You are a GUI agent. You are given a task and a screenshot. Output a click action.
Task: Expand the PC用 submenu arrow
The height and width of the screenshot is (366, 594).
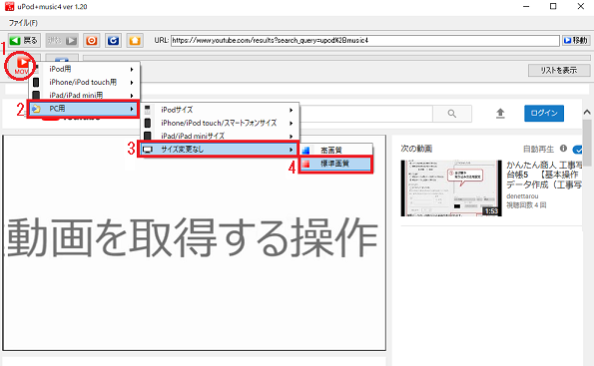pyautogui.click(x=132, y=109)
